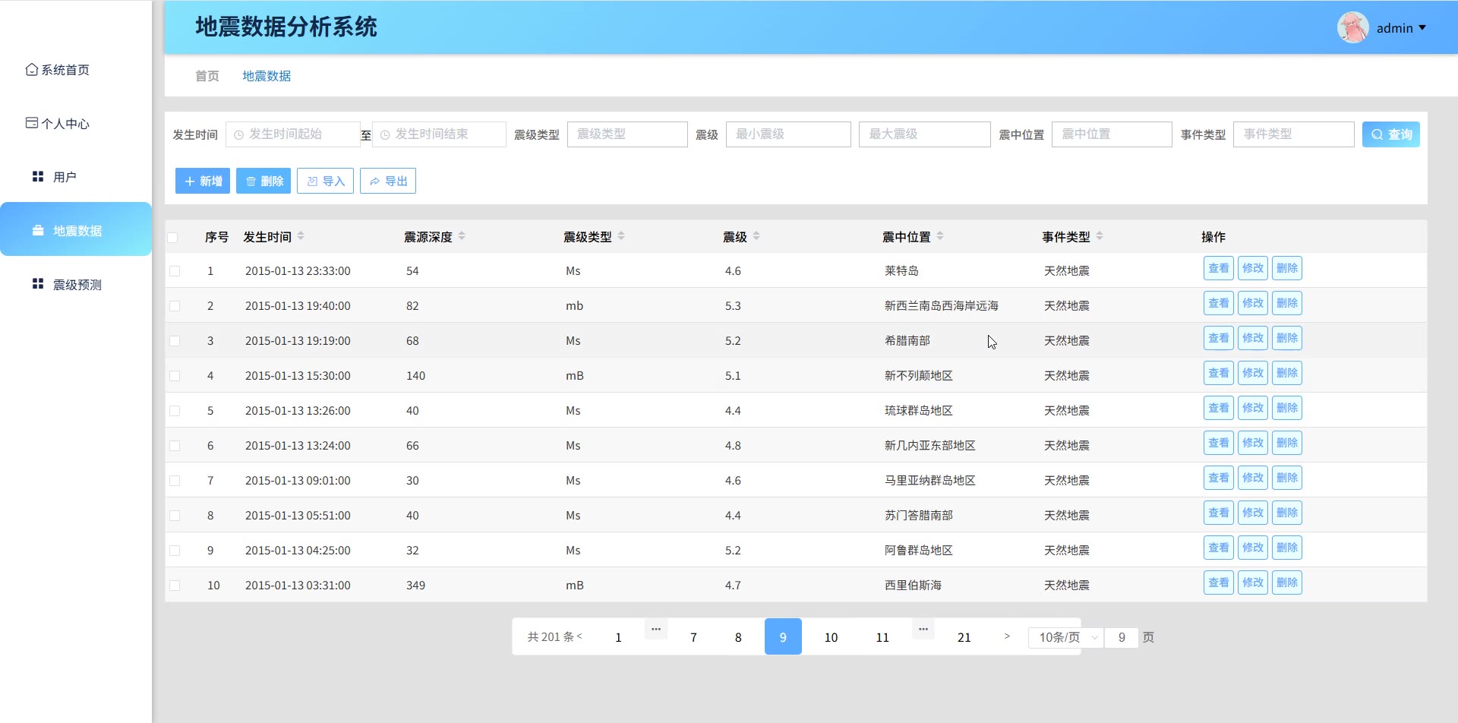Sort by 发生时间 column arrows
Screen dimensions: 1458x723
(x=301, y=236)
